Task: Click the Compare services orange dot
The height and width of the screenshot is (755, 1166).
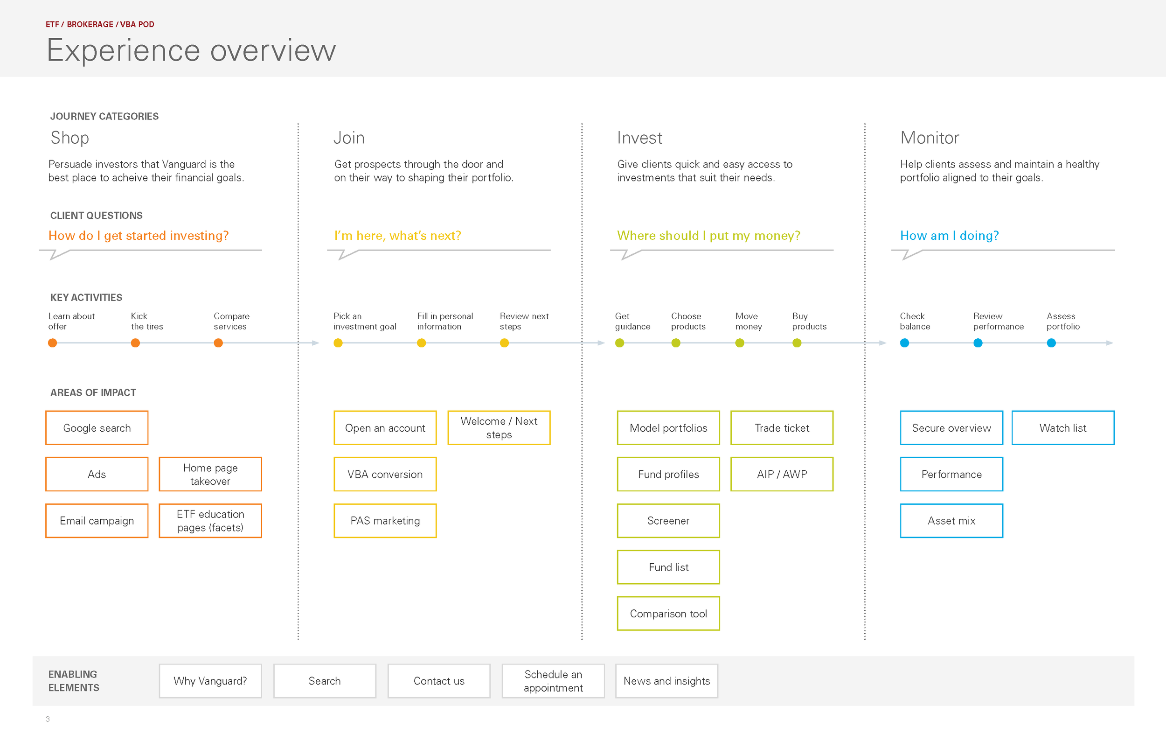Action: (218, 343)
